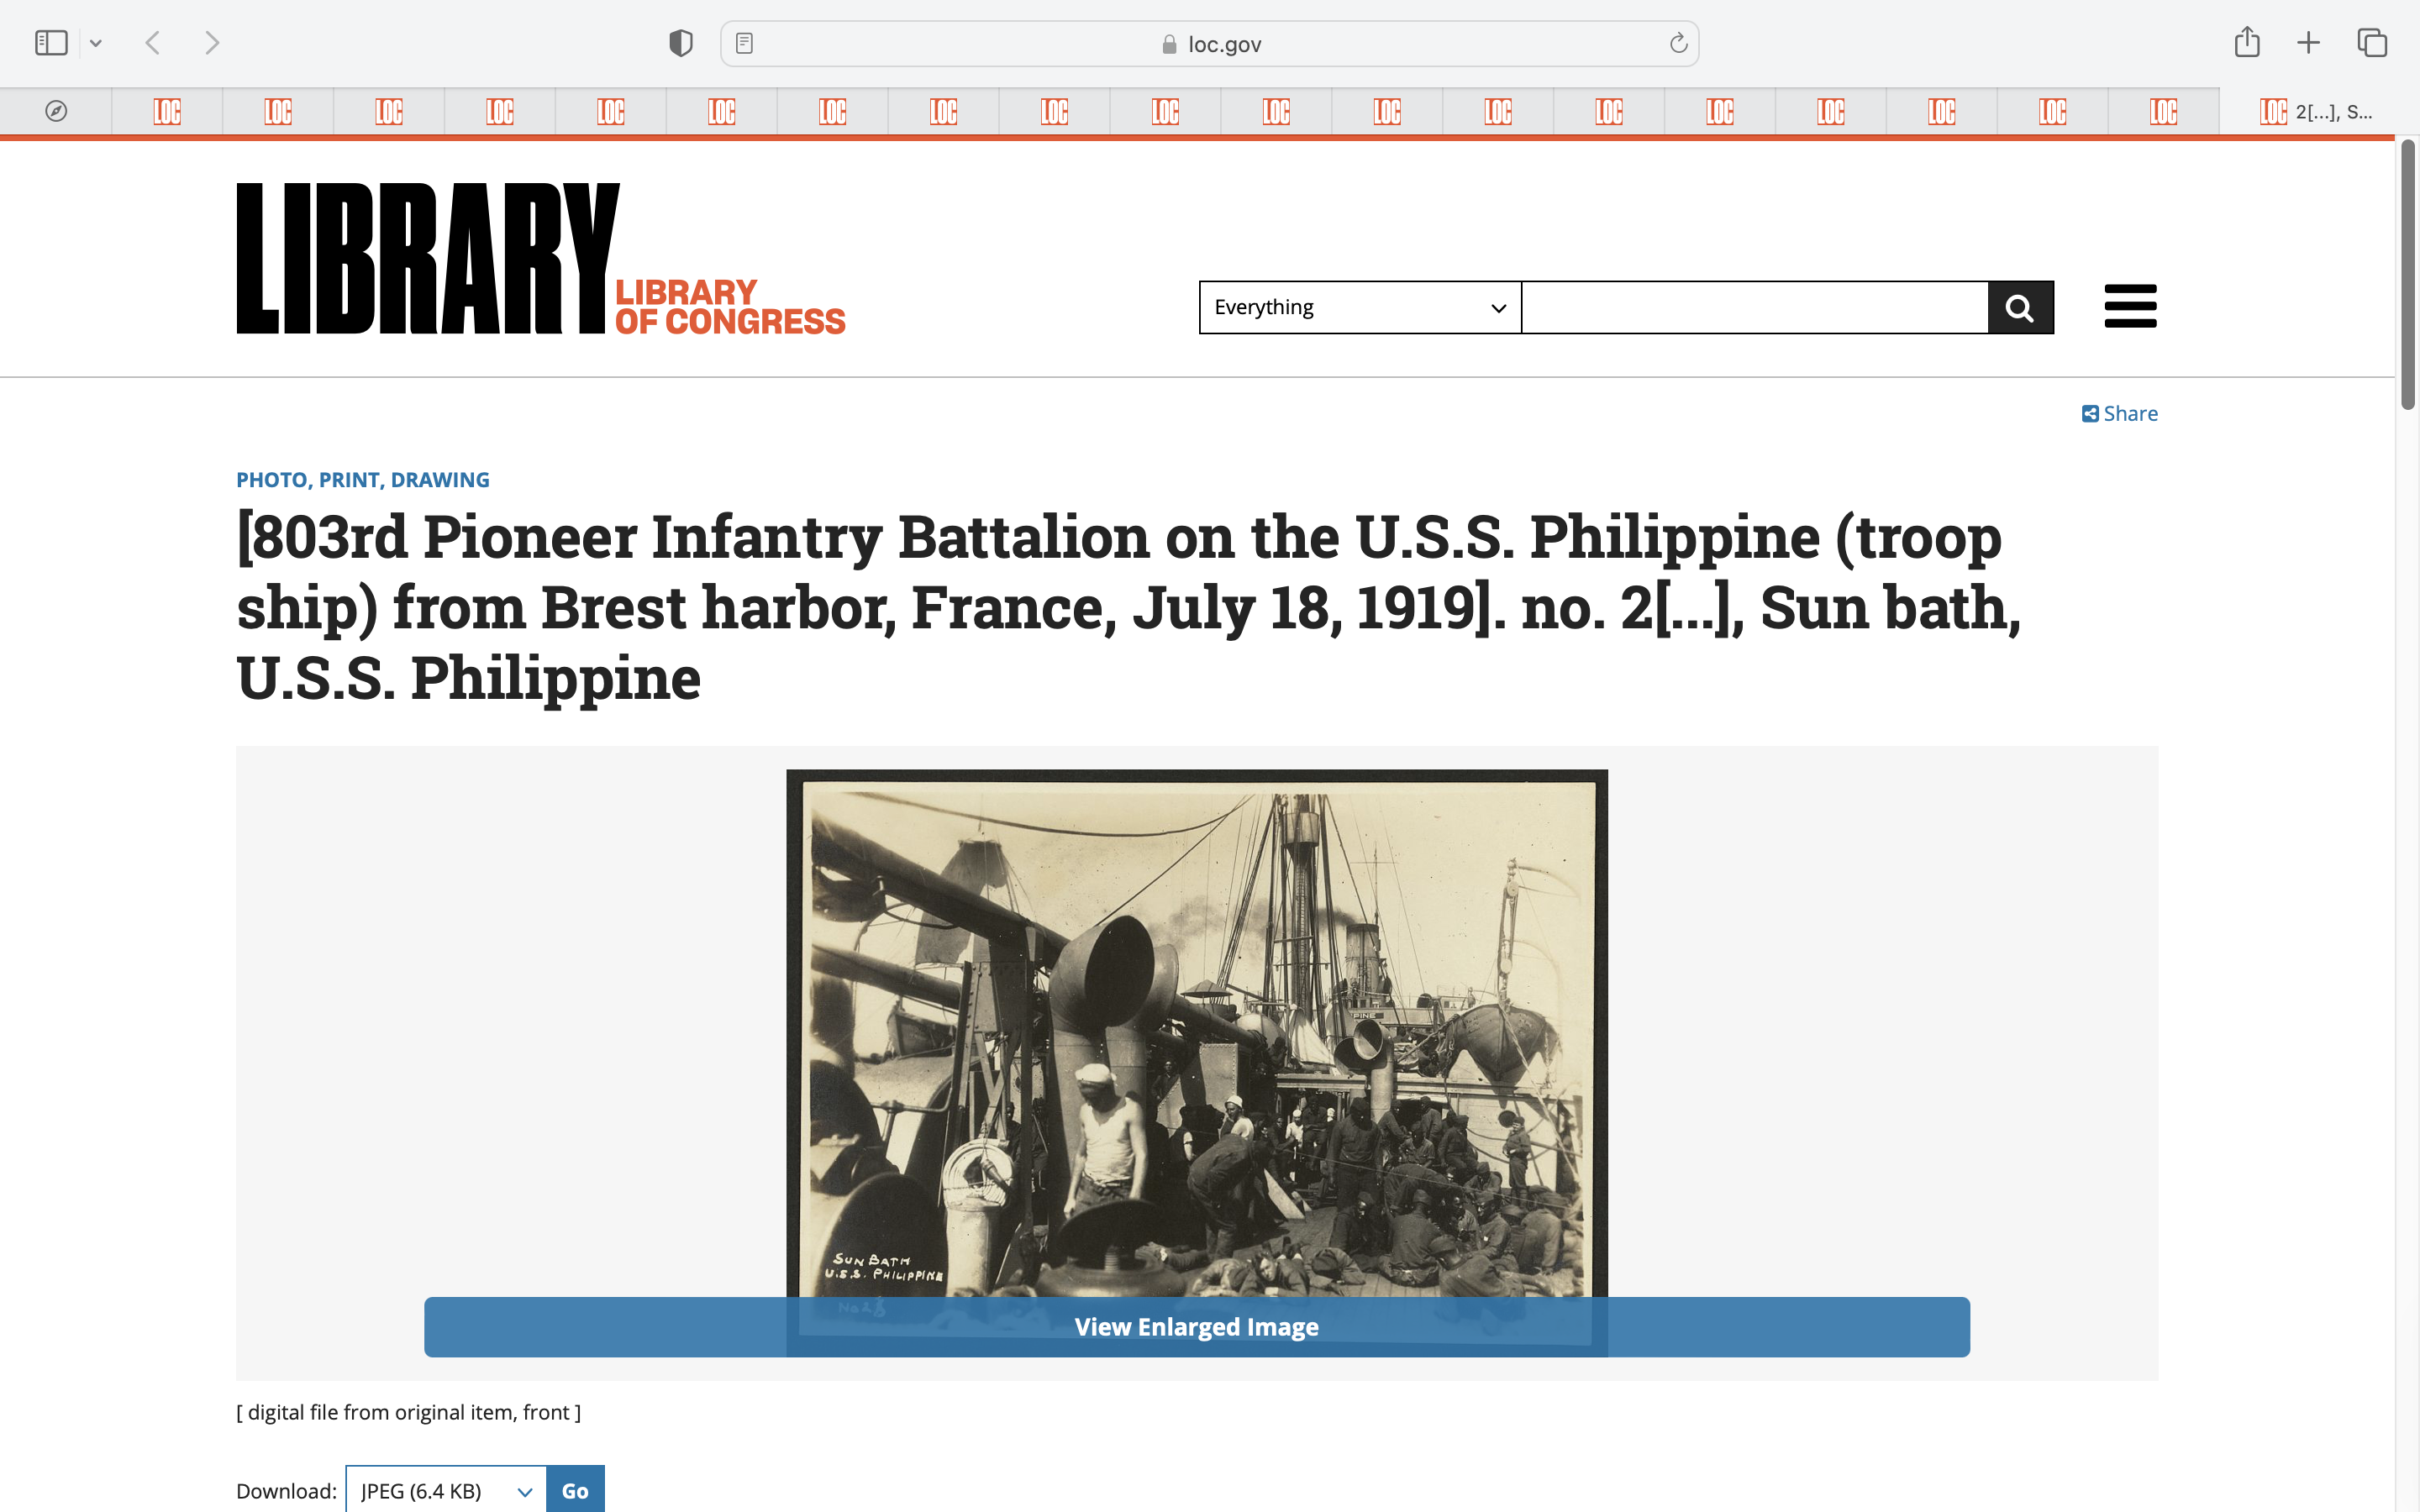Open a new tab with plus icon
The image size is (2420, 1512).
[x=2308, y=43]
